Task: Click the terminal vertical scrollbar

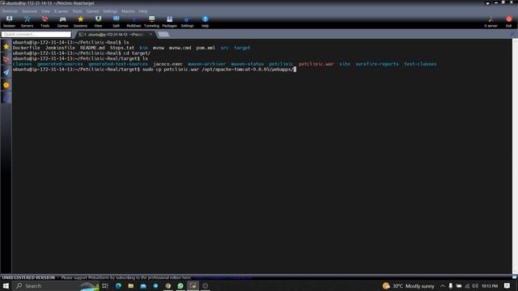Action: [x=515, y=155]
